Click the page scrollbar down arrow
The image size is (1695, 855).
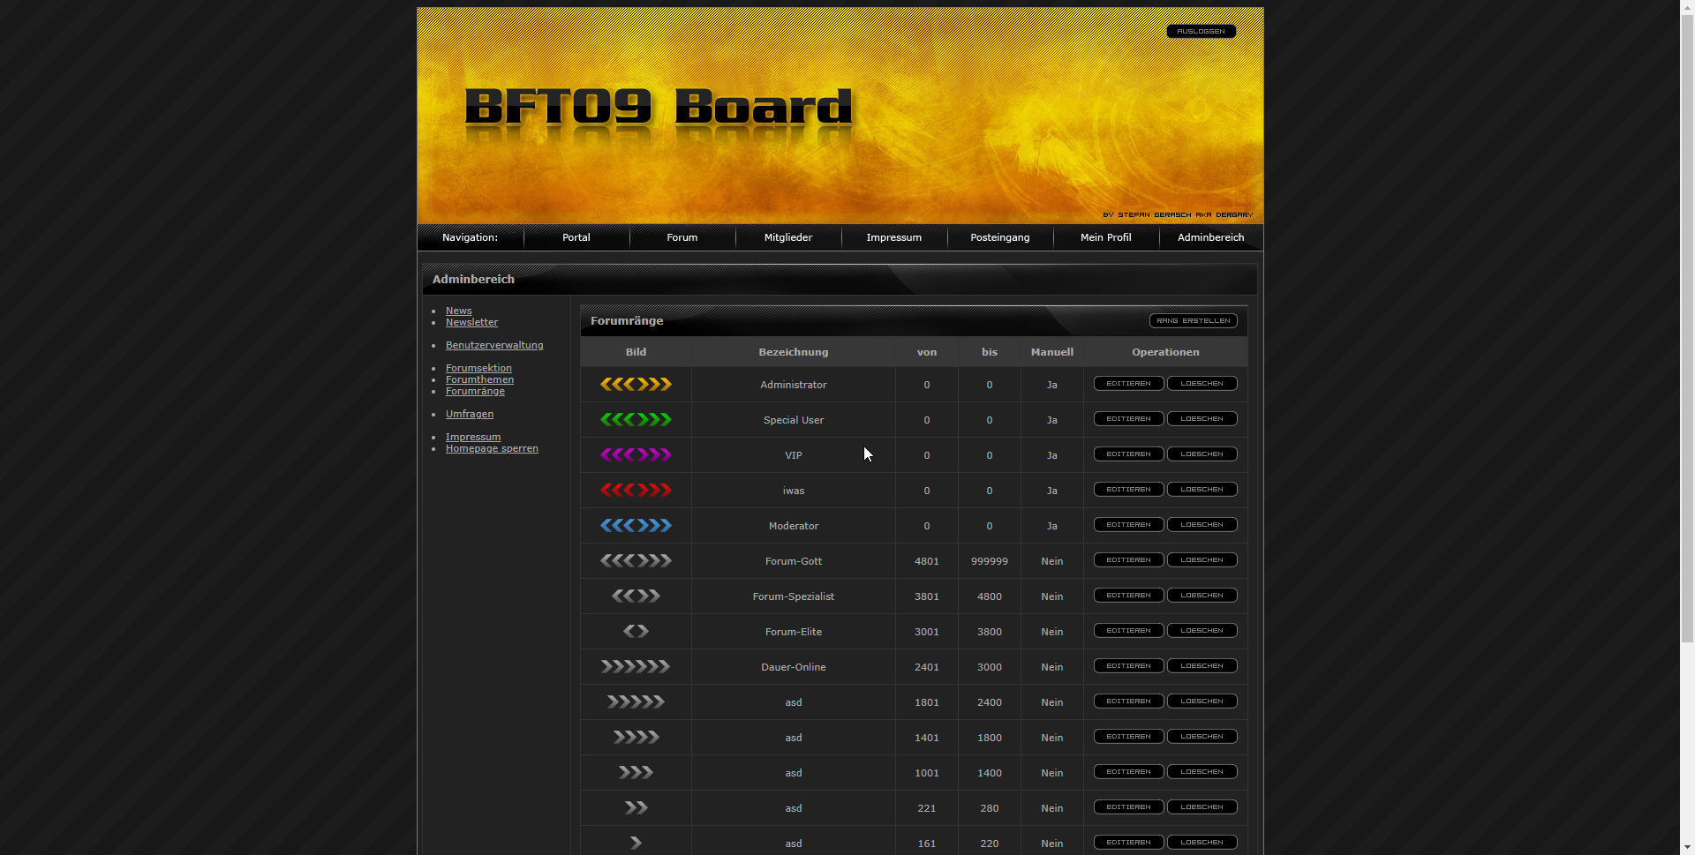click(x=1687, y=847)
